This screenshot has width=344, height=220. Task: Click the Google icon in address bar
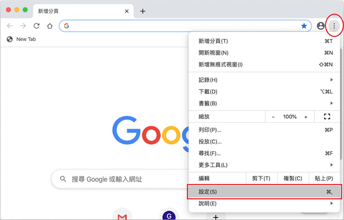tap(67, 26)
